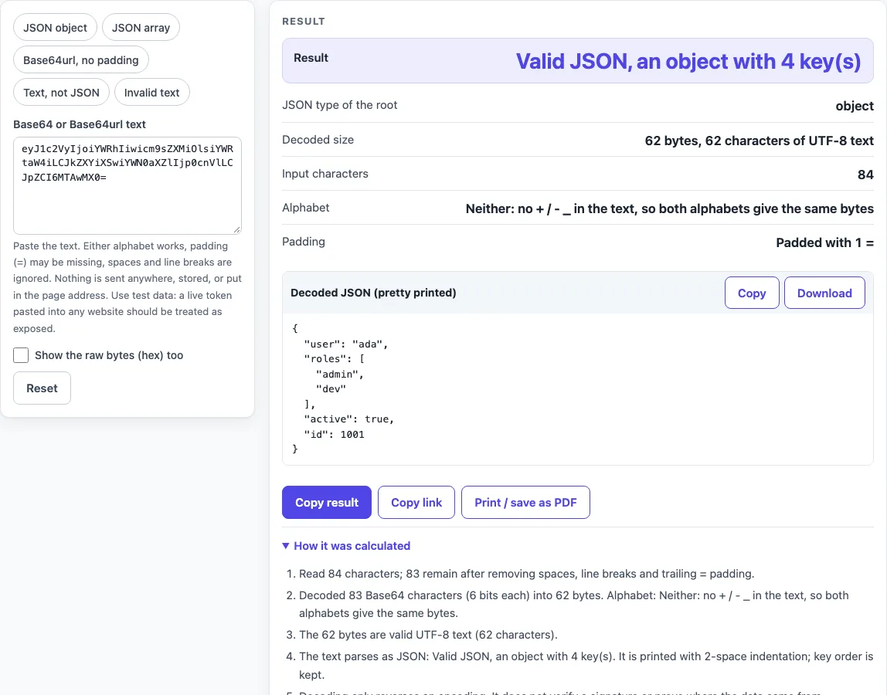
Task: Click the Copy link button
Action: pyautogui.click(x=416, y=502)
